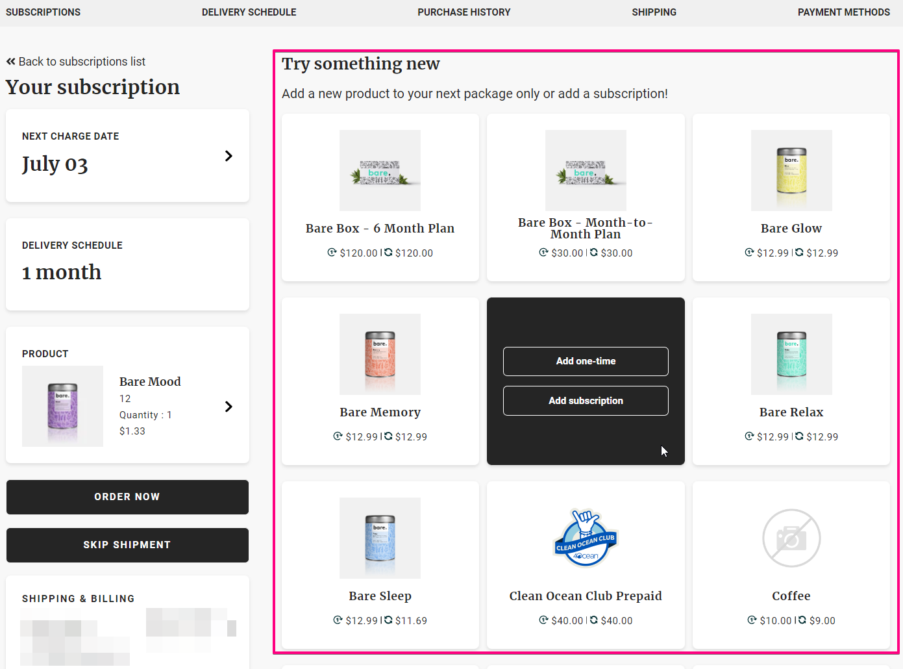The width and height of the screenshot is (903, 669).
Task: Switch to the Delivery Schedule tab
Action: [x=249, y=12]
